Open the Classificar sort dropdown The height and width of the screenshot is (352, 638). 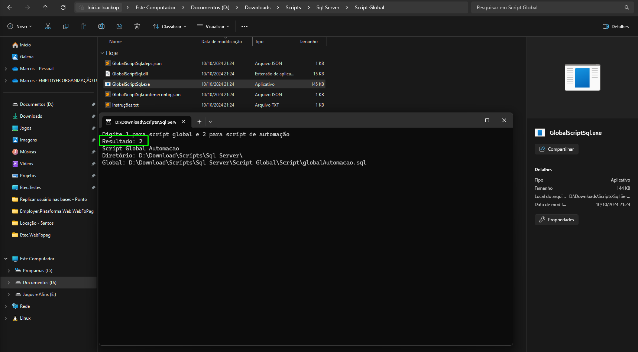coord(170,26)
